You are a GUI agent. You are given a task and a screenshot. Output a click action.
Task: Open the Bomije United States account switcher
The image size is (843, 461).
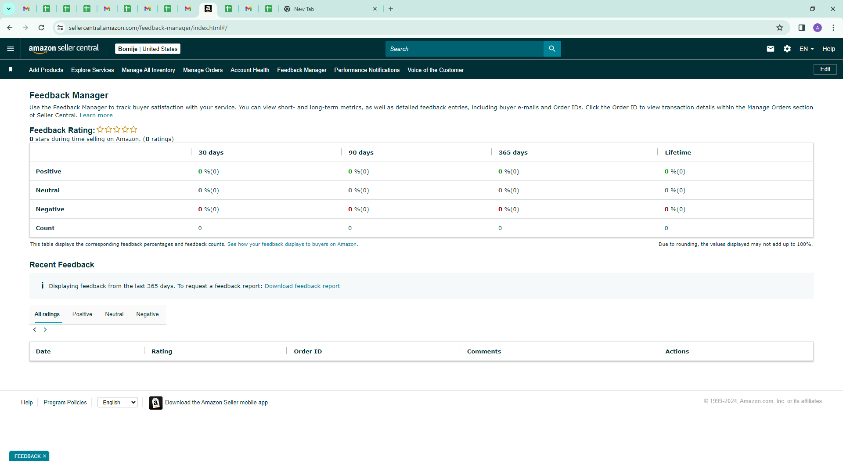pos(148,49)
